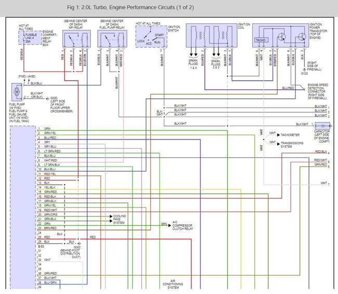
Task: Click the 'COOLING FANS SYSTEM' text
Action: coord(120,220)
